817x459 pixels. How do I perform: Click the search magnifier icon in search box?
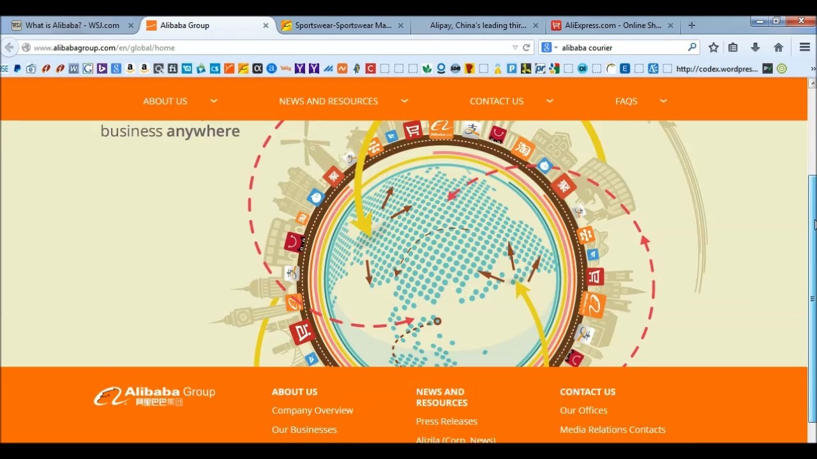pyautogui.click(x=692, y=47)
